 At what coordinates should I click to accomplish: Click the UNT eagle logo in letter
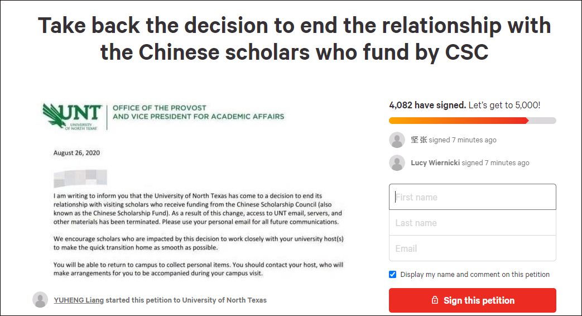pos(72,116)
